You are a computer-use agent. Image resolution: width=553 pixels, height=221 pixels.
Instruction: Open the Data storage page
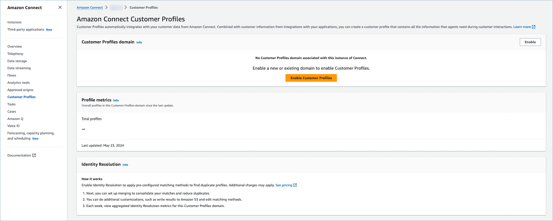[x=17, y=61]
